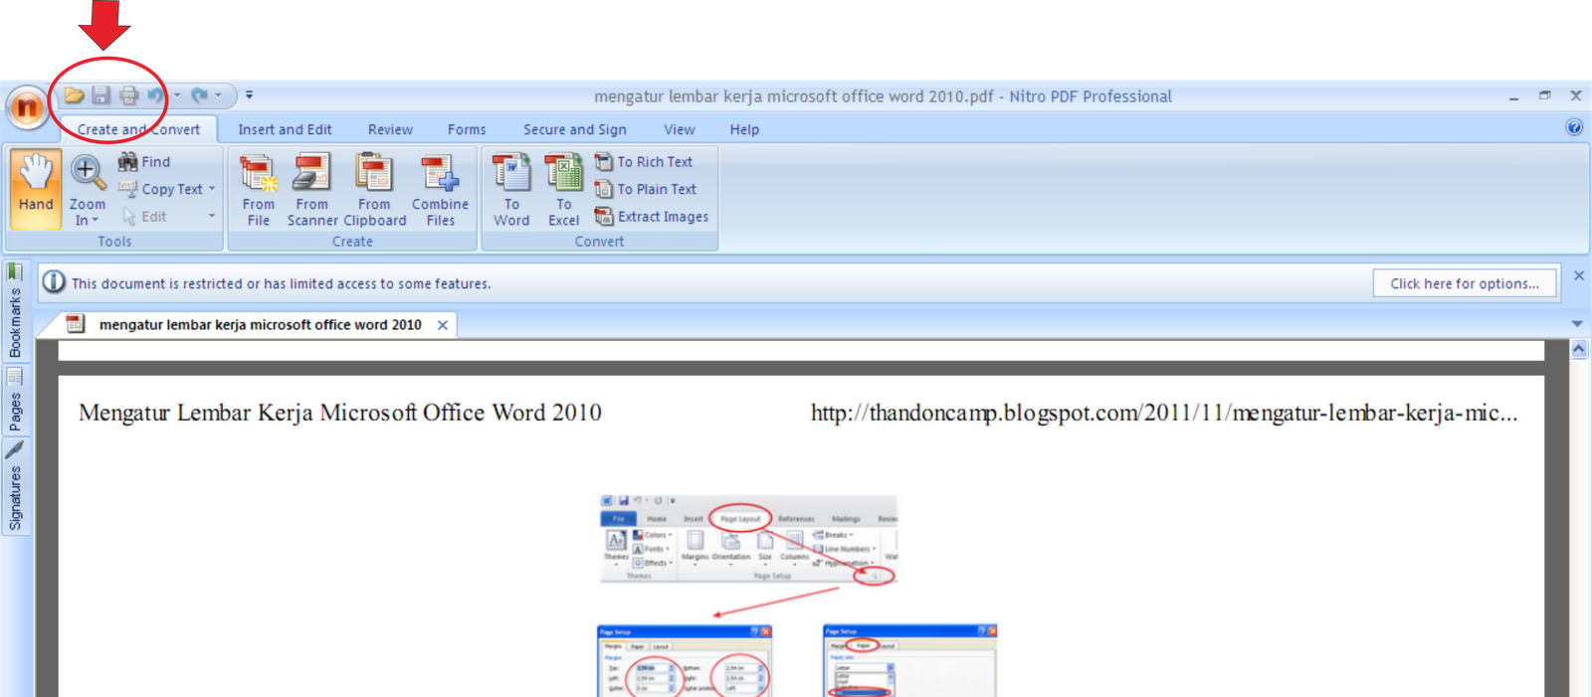1592x697 pixels.
Task: Click the vertical scrollbar up arrow
Action: (1579, 350)
